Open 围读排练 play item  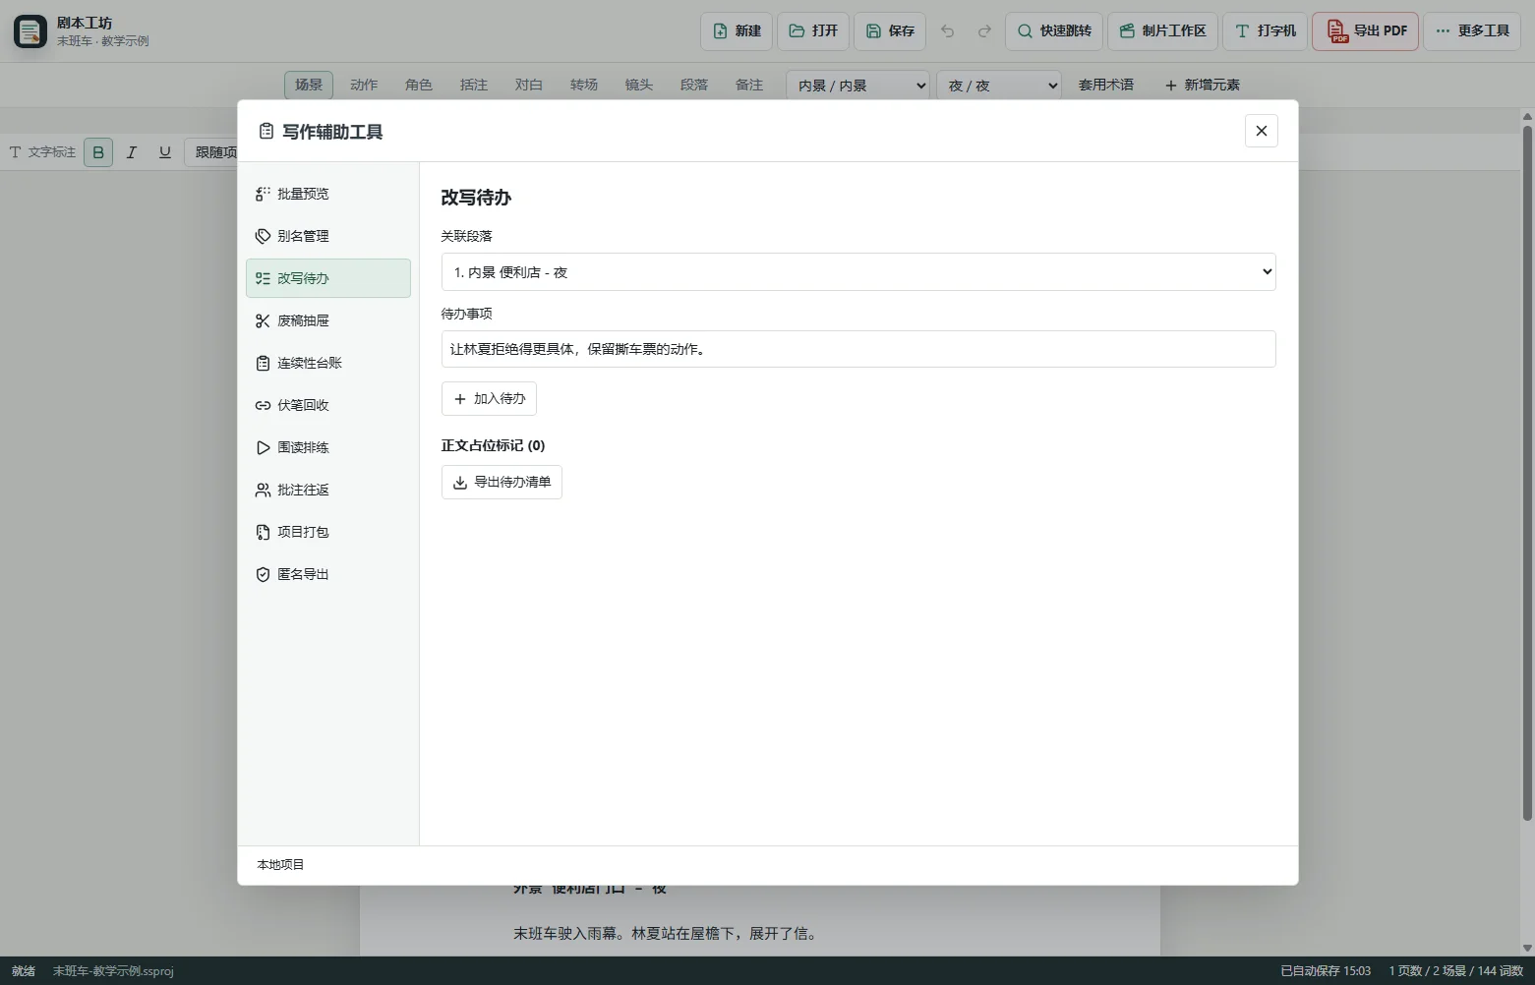coord(327,447)
